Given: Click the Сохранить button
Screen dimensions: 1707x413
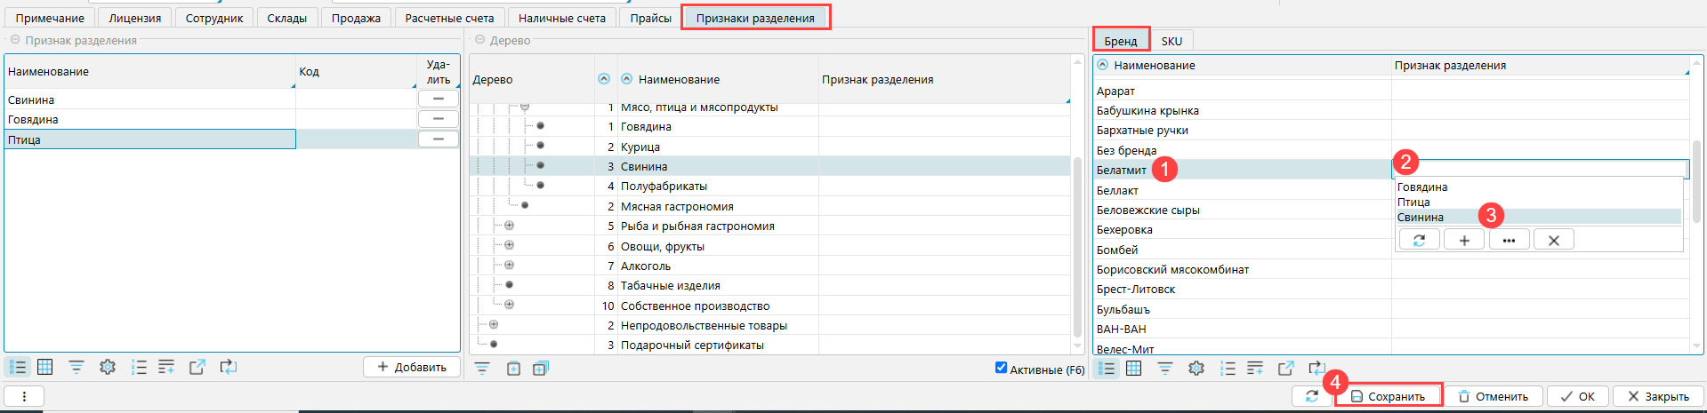Looking at the screenshot, I should point(1388,396).
